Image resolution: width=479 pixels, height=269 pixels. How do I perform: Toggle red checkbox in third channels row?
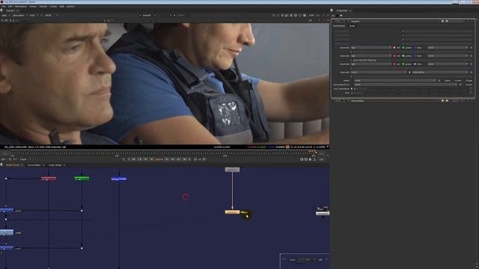tap(394, 64)
